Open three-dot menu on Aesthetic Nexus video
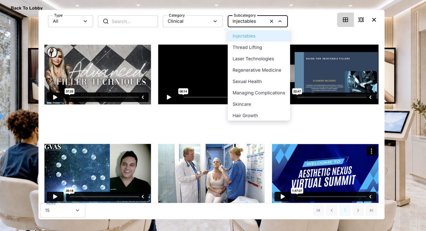Viewport: 426px width, 231px height. (x=371, y=151)
